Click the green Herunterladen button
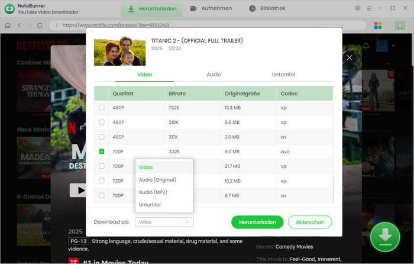The height and width of the screenshot is (264, 414). (257, 222)
